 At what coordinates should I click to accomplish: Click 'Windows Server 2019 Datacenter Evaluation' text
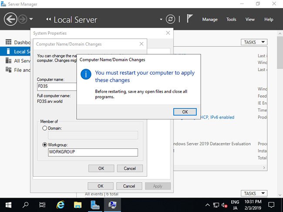(x=212, y=144)
